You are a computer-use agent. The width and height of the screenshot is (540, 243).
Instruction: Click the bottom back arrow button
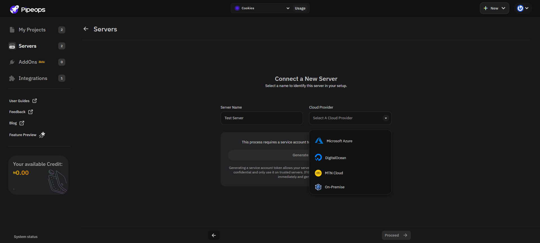click(214, 235)
